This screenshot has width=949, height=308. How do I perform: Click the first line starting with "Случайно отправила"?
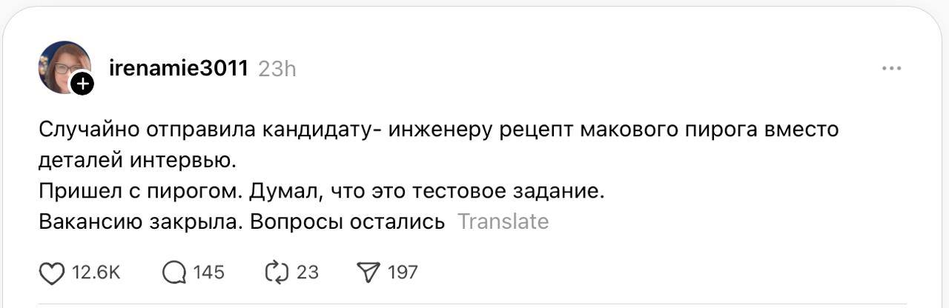pos(437,130)
